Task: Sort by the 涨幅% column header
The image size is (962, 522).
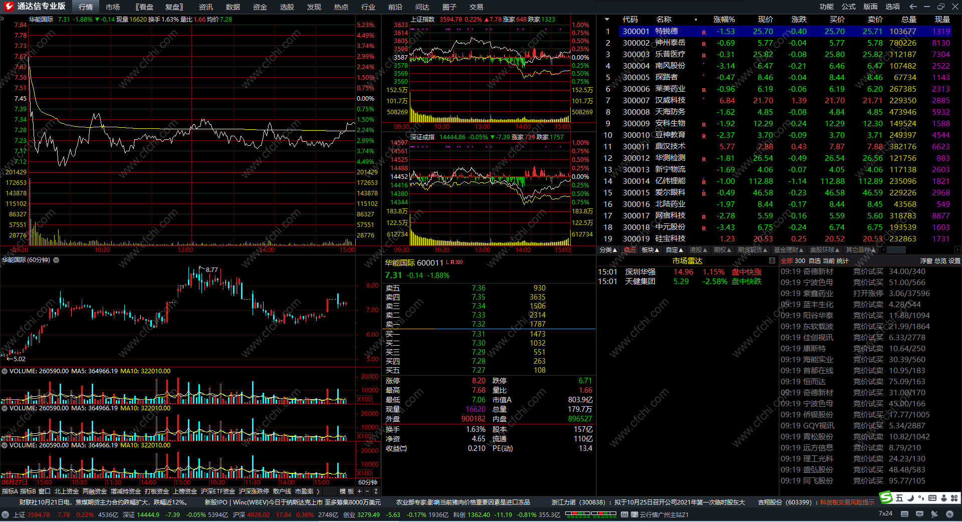Action: [x=724, y=20]
